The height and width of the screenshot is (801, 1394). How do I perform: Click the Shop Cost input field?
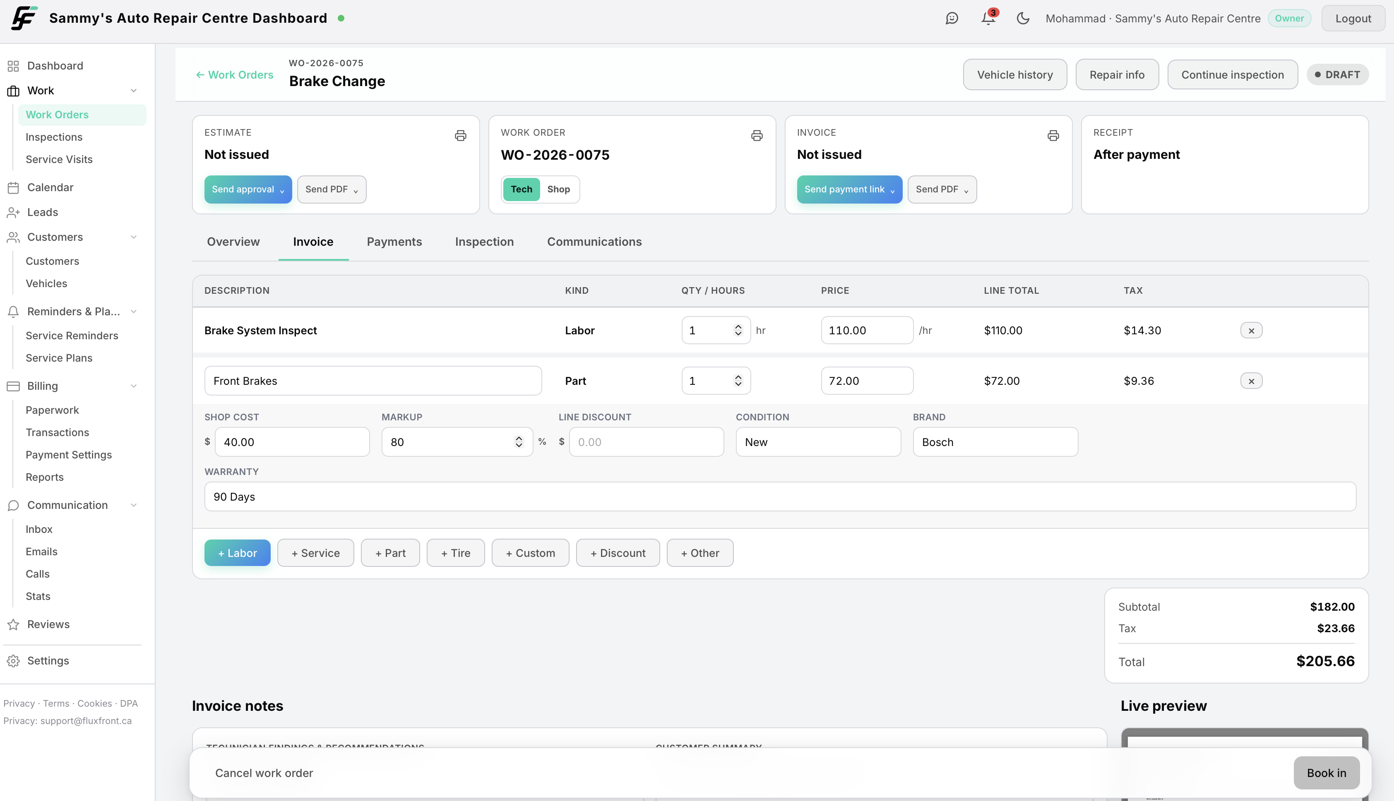292,442
